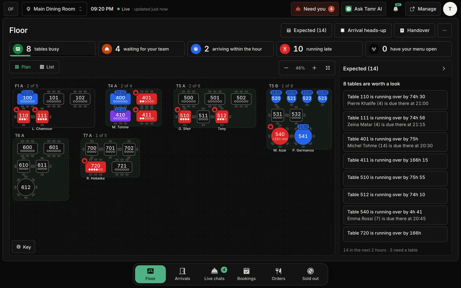Expand the Expected (14) panel chevron
This screenshot has width=461, height=288.
[x=444, y=68]
